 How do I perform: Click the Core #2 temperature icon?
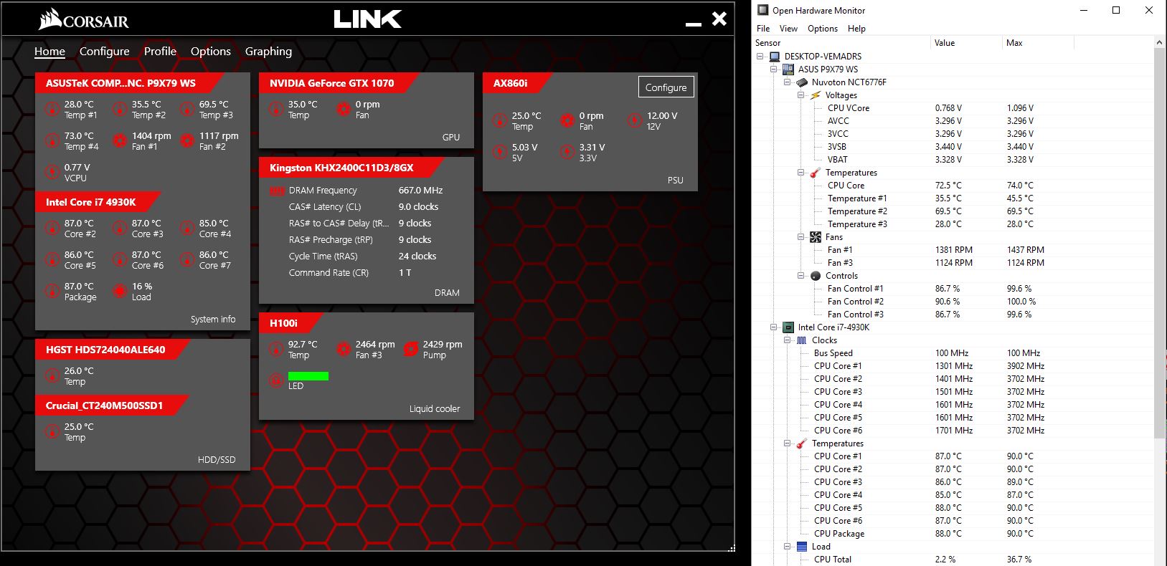click(x=52, y=228)
